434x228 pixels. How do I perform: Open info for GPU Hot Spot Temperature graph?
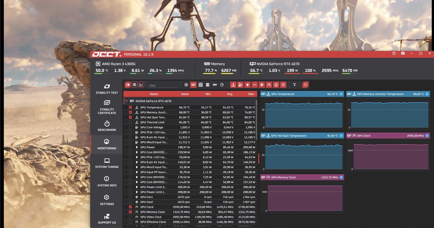coord(341,136)
